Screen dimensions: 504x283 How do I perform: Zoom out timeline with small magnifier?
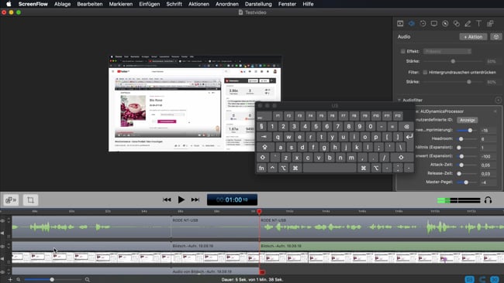[19, 279]
